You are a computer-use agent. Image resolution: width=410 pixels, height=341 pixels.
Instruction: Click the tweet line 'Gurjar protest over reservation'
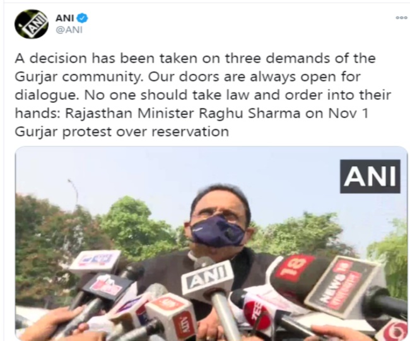pyautogui.click(x=122, y=131)
